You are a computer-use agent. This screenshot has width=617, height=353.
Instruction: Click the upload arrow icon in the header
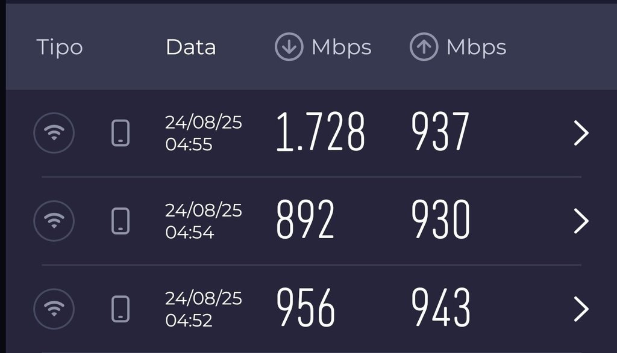point(424,47)
